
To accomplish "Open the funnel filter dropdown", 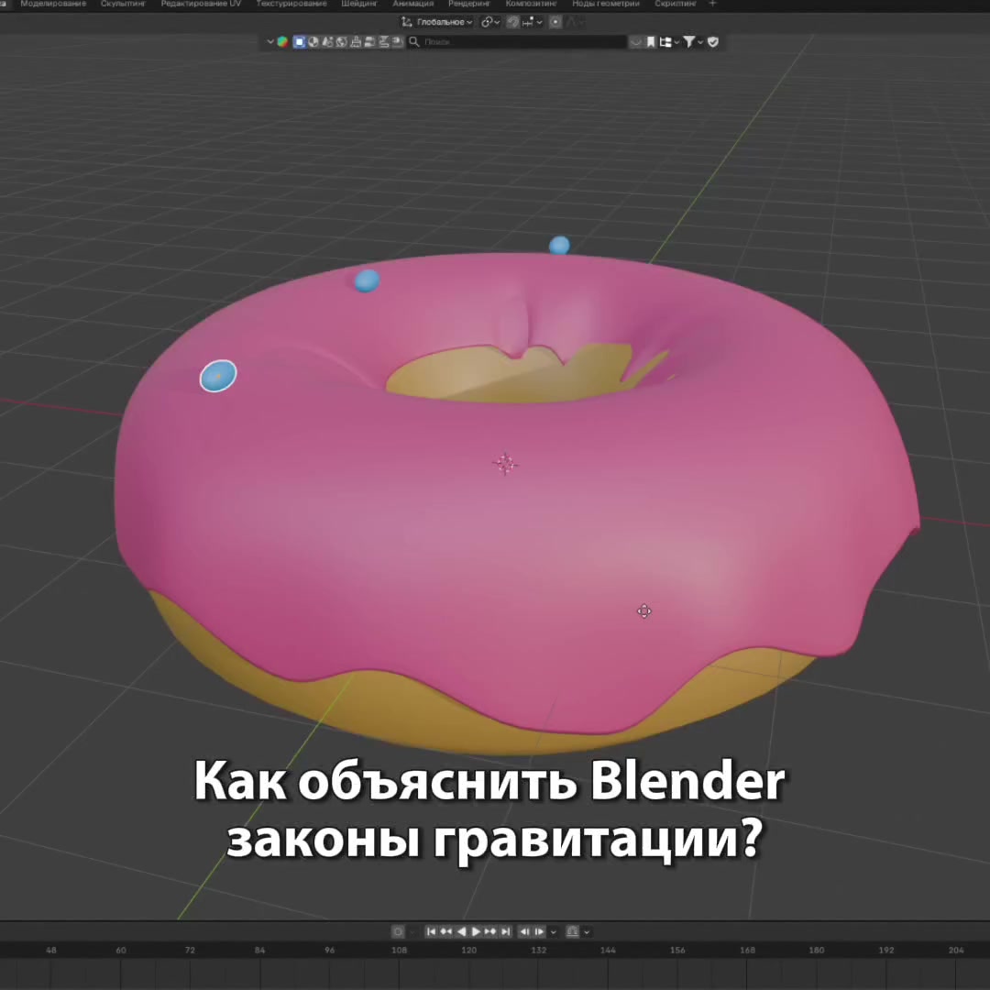I will pos(693,41).
